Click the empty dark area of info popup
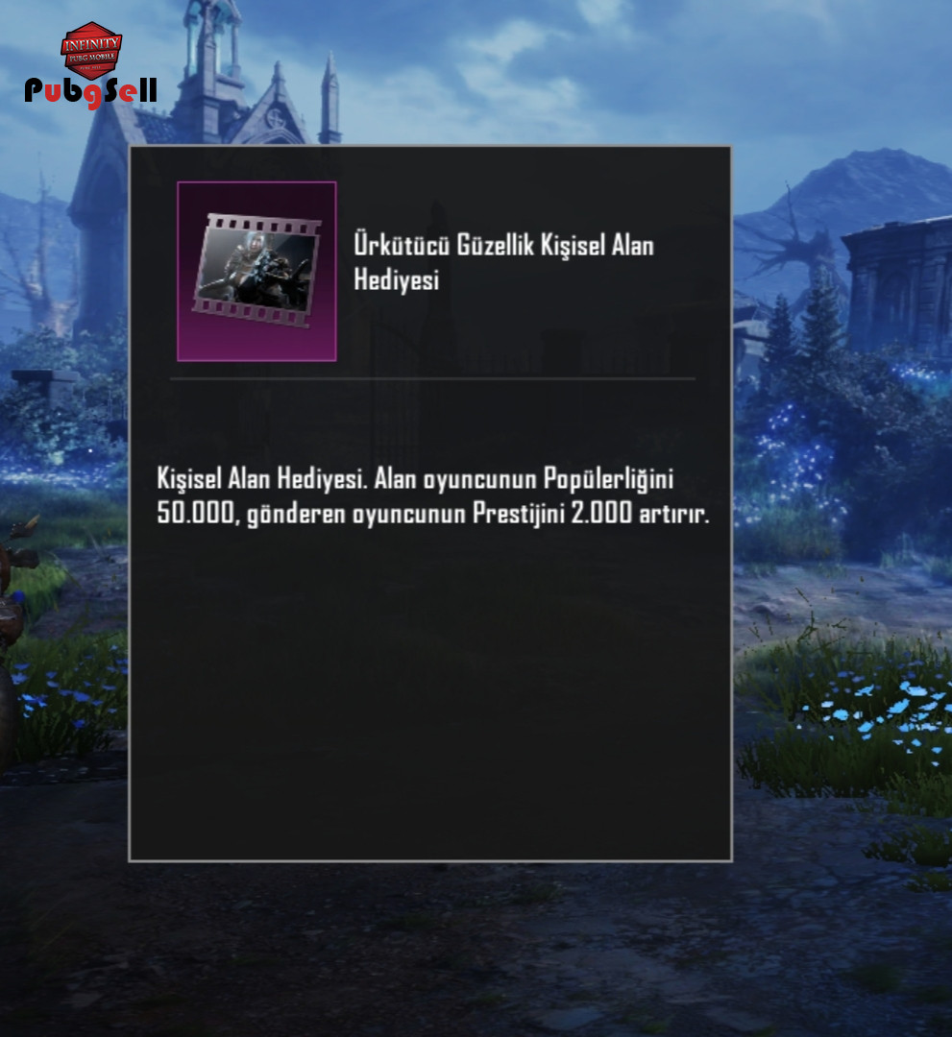Viewport: 952px width, 1037px height. [x=430, y=694]
